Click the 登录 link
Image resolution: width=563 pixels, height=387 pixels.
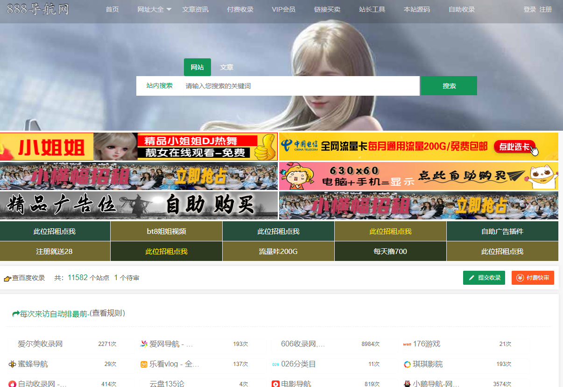(x=530, y=9)
